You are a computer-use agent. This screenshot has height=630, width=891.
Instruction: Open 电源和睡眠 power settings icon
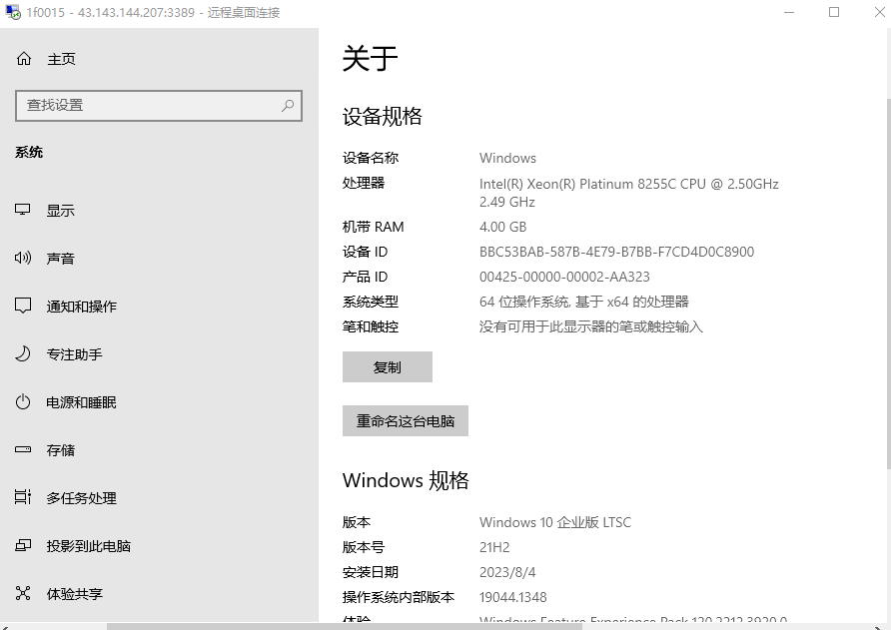[x=22, y=401]
